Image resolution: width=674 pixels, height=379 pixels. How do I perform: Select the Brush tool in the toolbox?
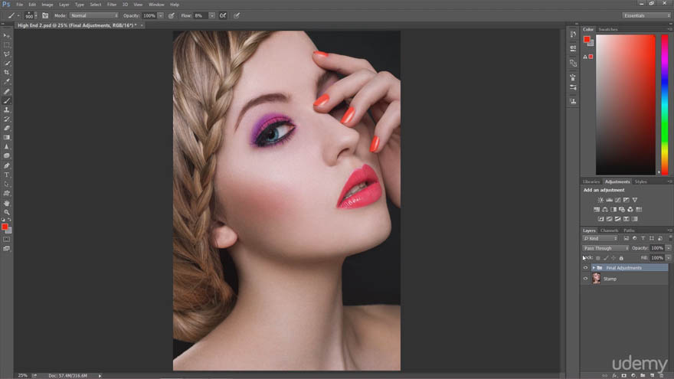[x=6, y=100]
